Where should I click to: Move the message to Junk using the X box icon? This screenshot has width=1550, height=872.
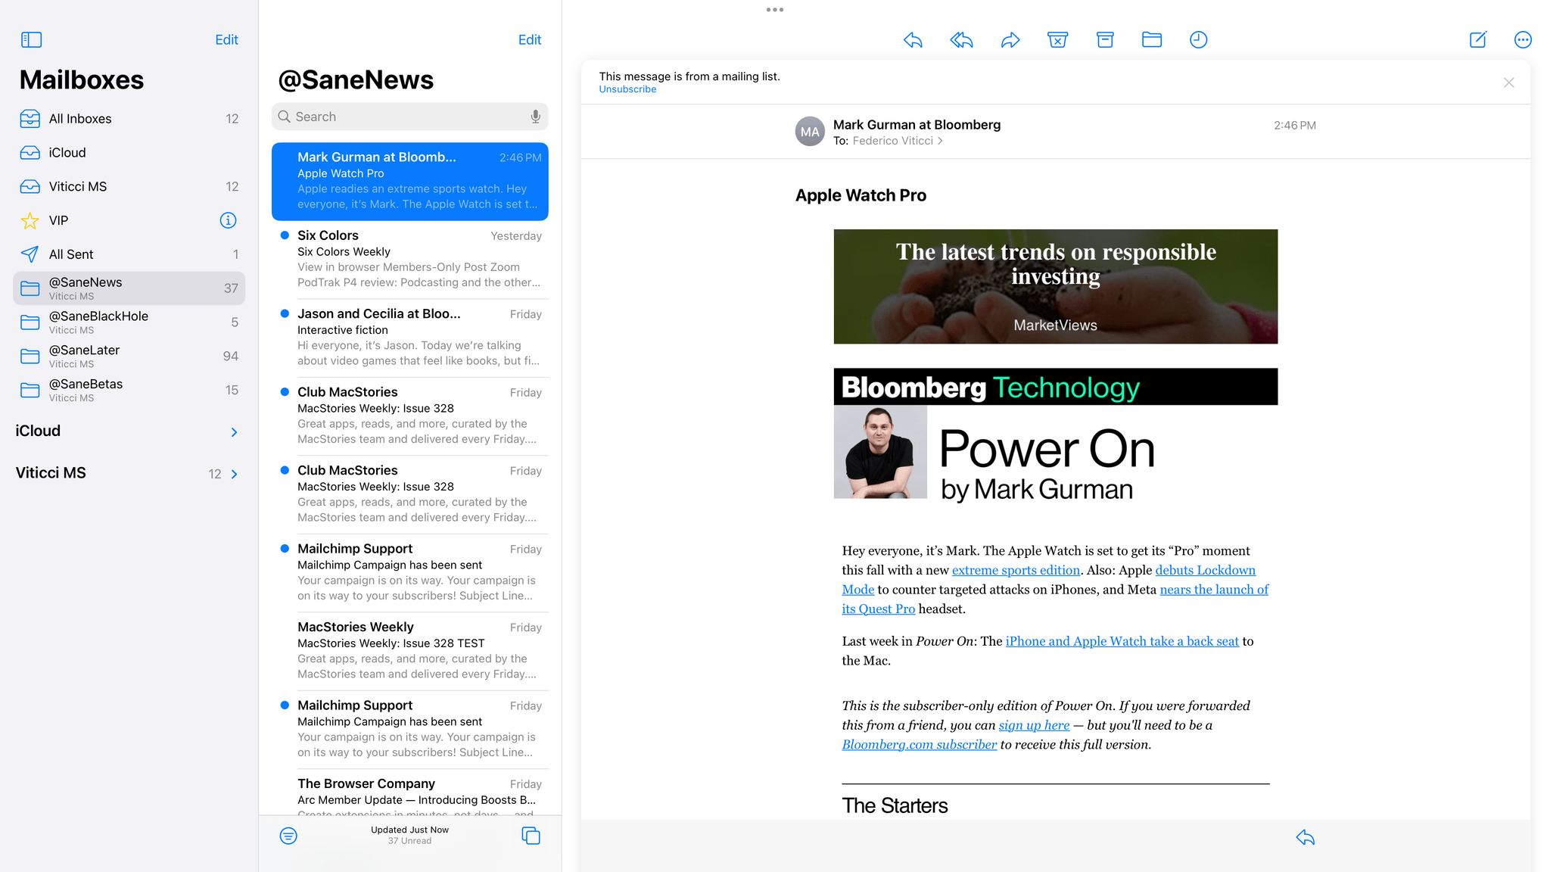point(1057,39)
